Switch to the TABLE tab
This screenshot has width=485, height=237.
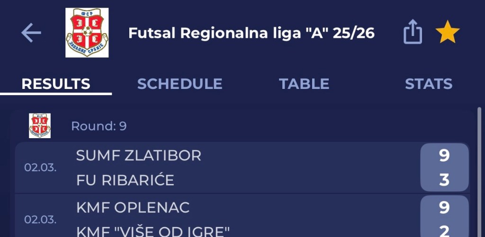304,84
